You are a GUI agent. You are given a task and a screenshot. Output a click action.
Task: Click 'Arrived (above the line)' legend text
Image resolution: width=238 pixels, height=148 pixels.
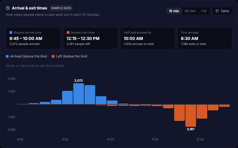29,56
